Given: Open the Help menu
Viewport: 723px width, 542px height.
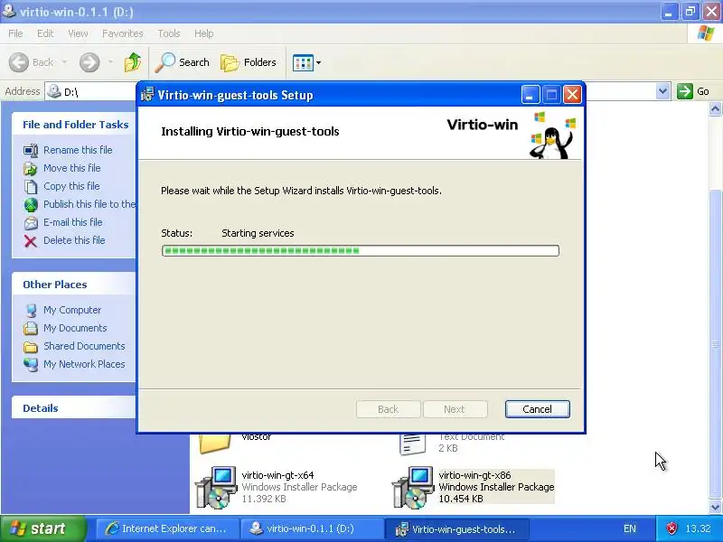Looking at the screenshot, I should point(204,33).
